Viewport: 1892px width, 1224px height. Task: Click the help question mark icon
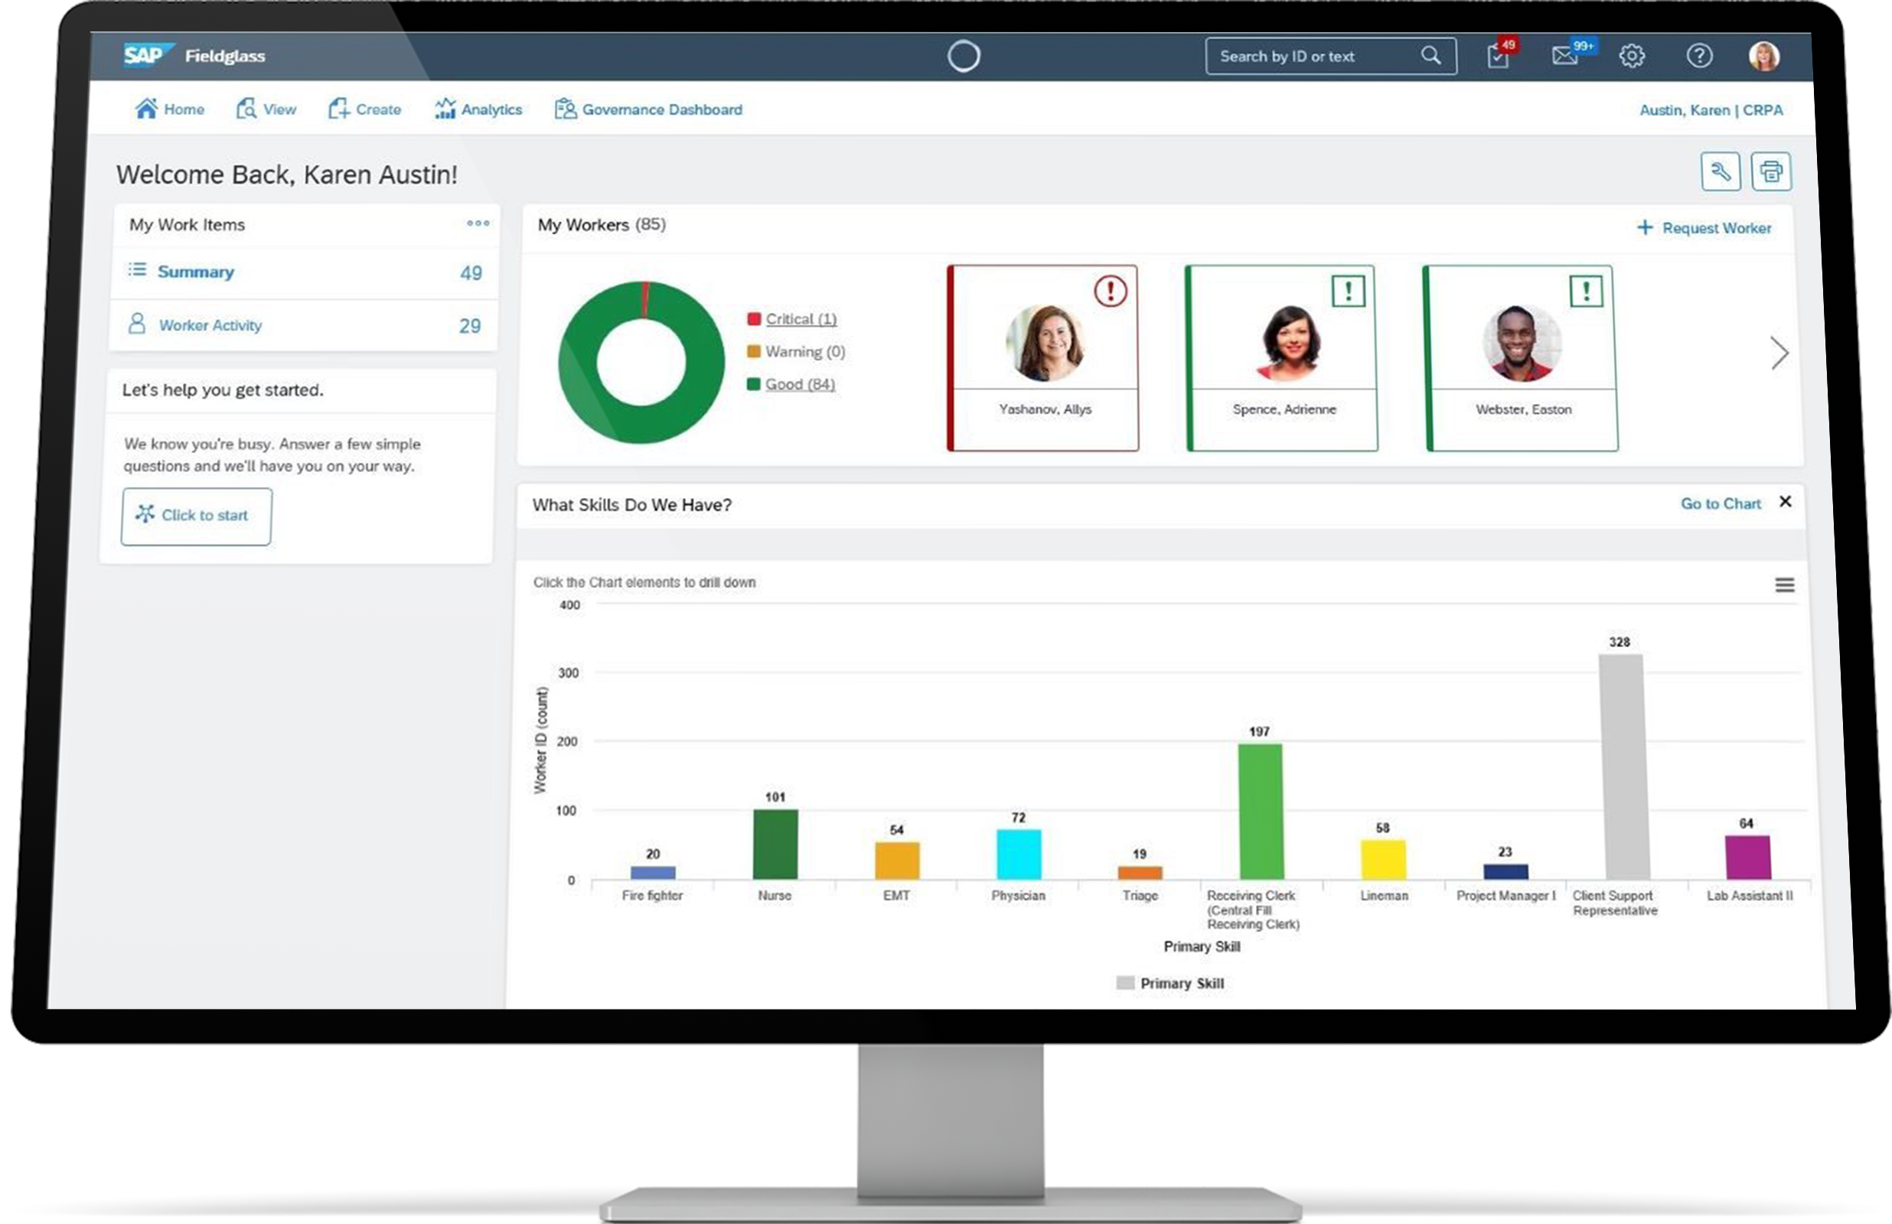pos(1699,56)
